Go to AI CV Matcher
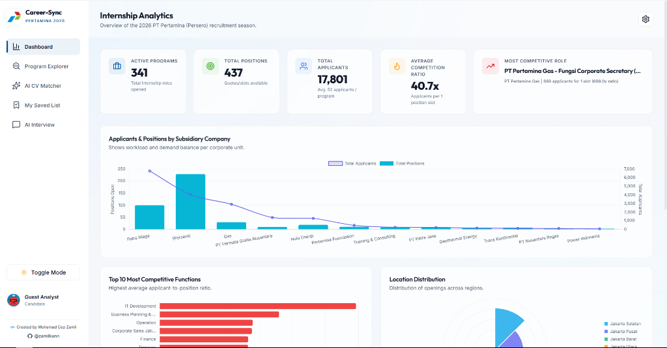The height and width of the screenshot is (348, 667). (x=44, y=86)
